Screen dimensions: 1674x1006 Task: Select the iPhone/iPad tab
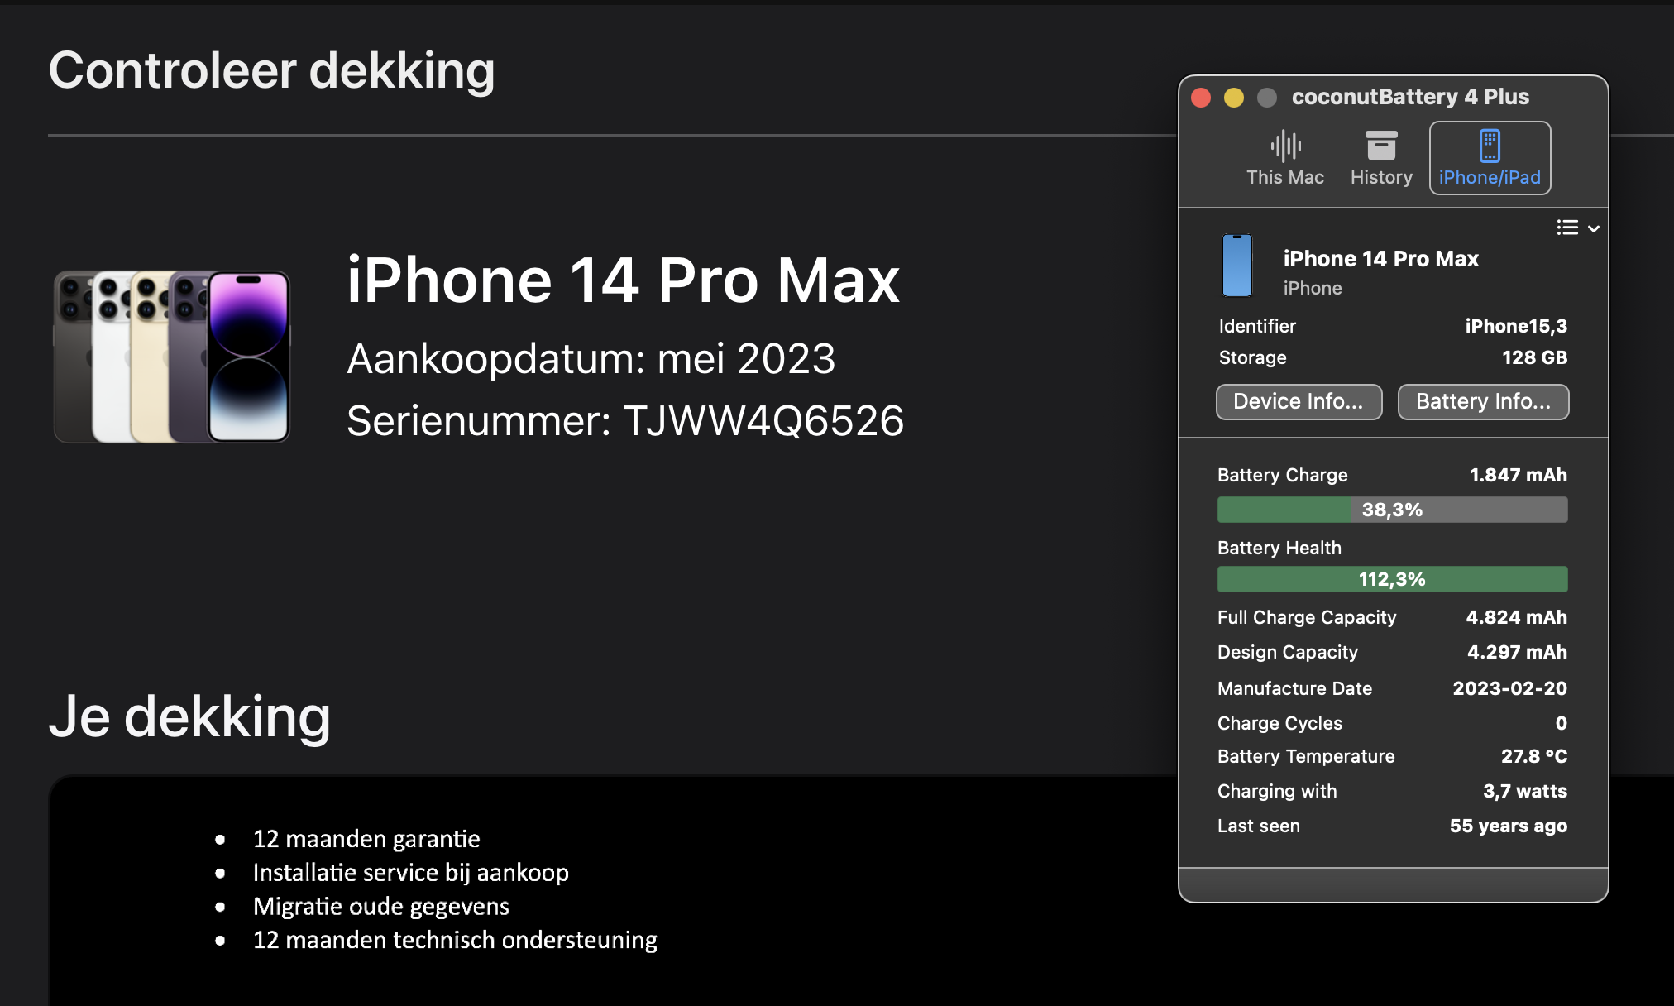click(1489, 158)
